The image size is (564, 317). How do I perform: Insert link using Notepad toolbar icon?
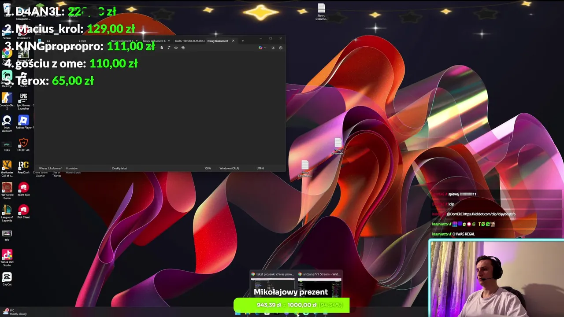point(176,48)
